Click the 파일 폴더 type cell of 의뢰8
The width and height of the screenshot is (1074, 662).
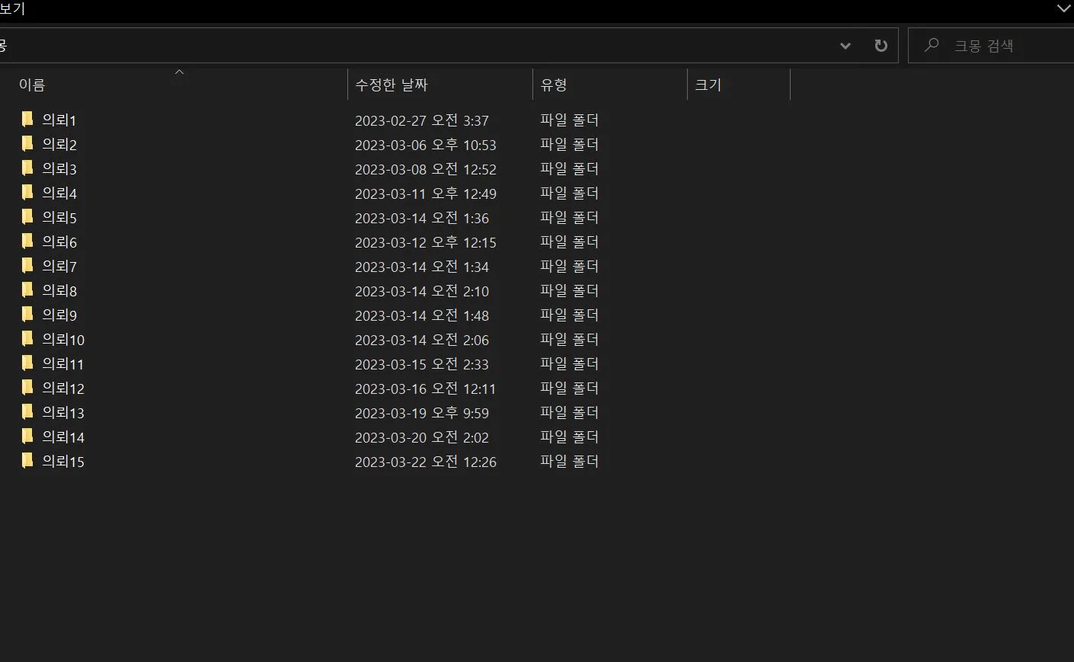point(570,290)
